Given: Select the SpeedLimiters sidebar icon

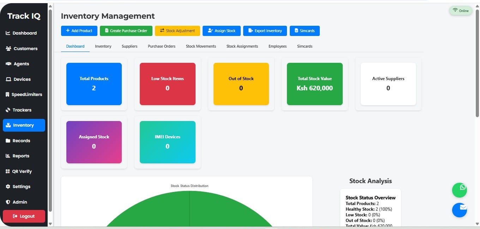Looking at the screenshot, I should [x=8, y=94].
